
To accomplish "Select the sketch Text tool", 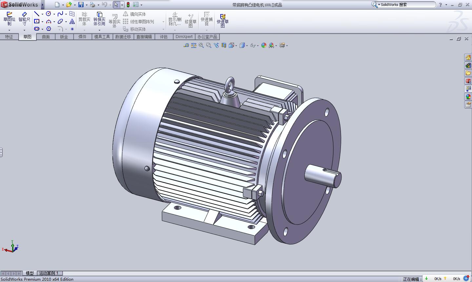I will (x=72, y=21).
